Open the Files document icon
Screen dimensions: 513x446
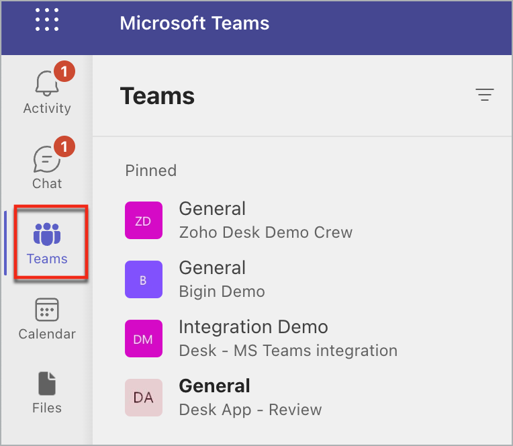(47, 384)
